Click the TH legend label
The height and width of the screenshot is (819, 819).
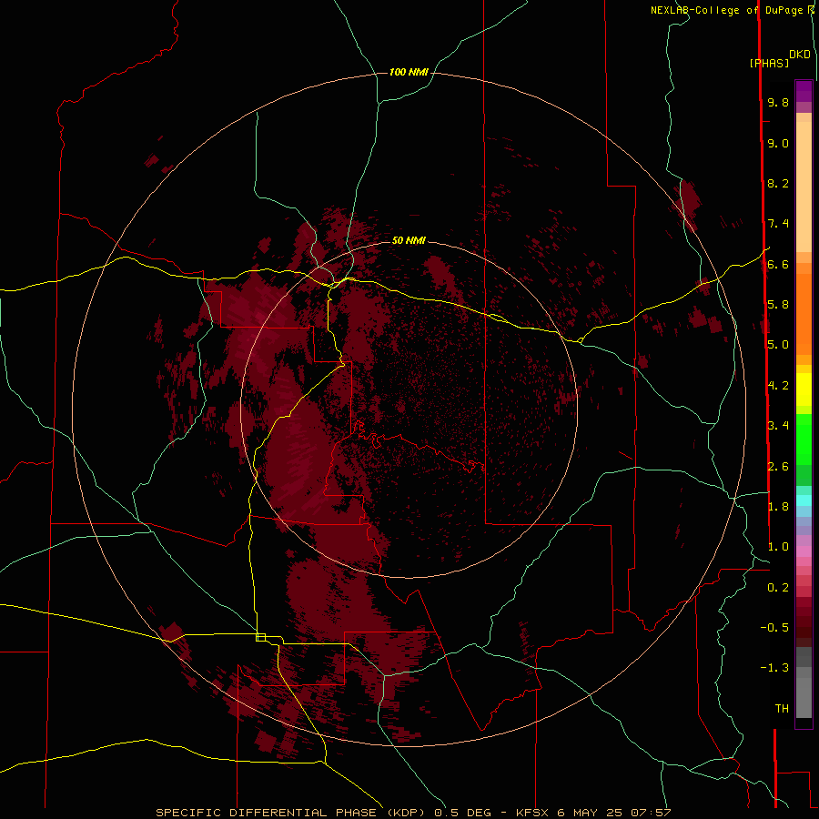pyautogui.click(x=782, y=708)
